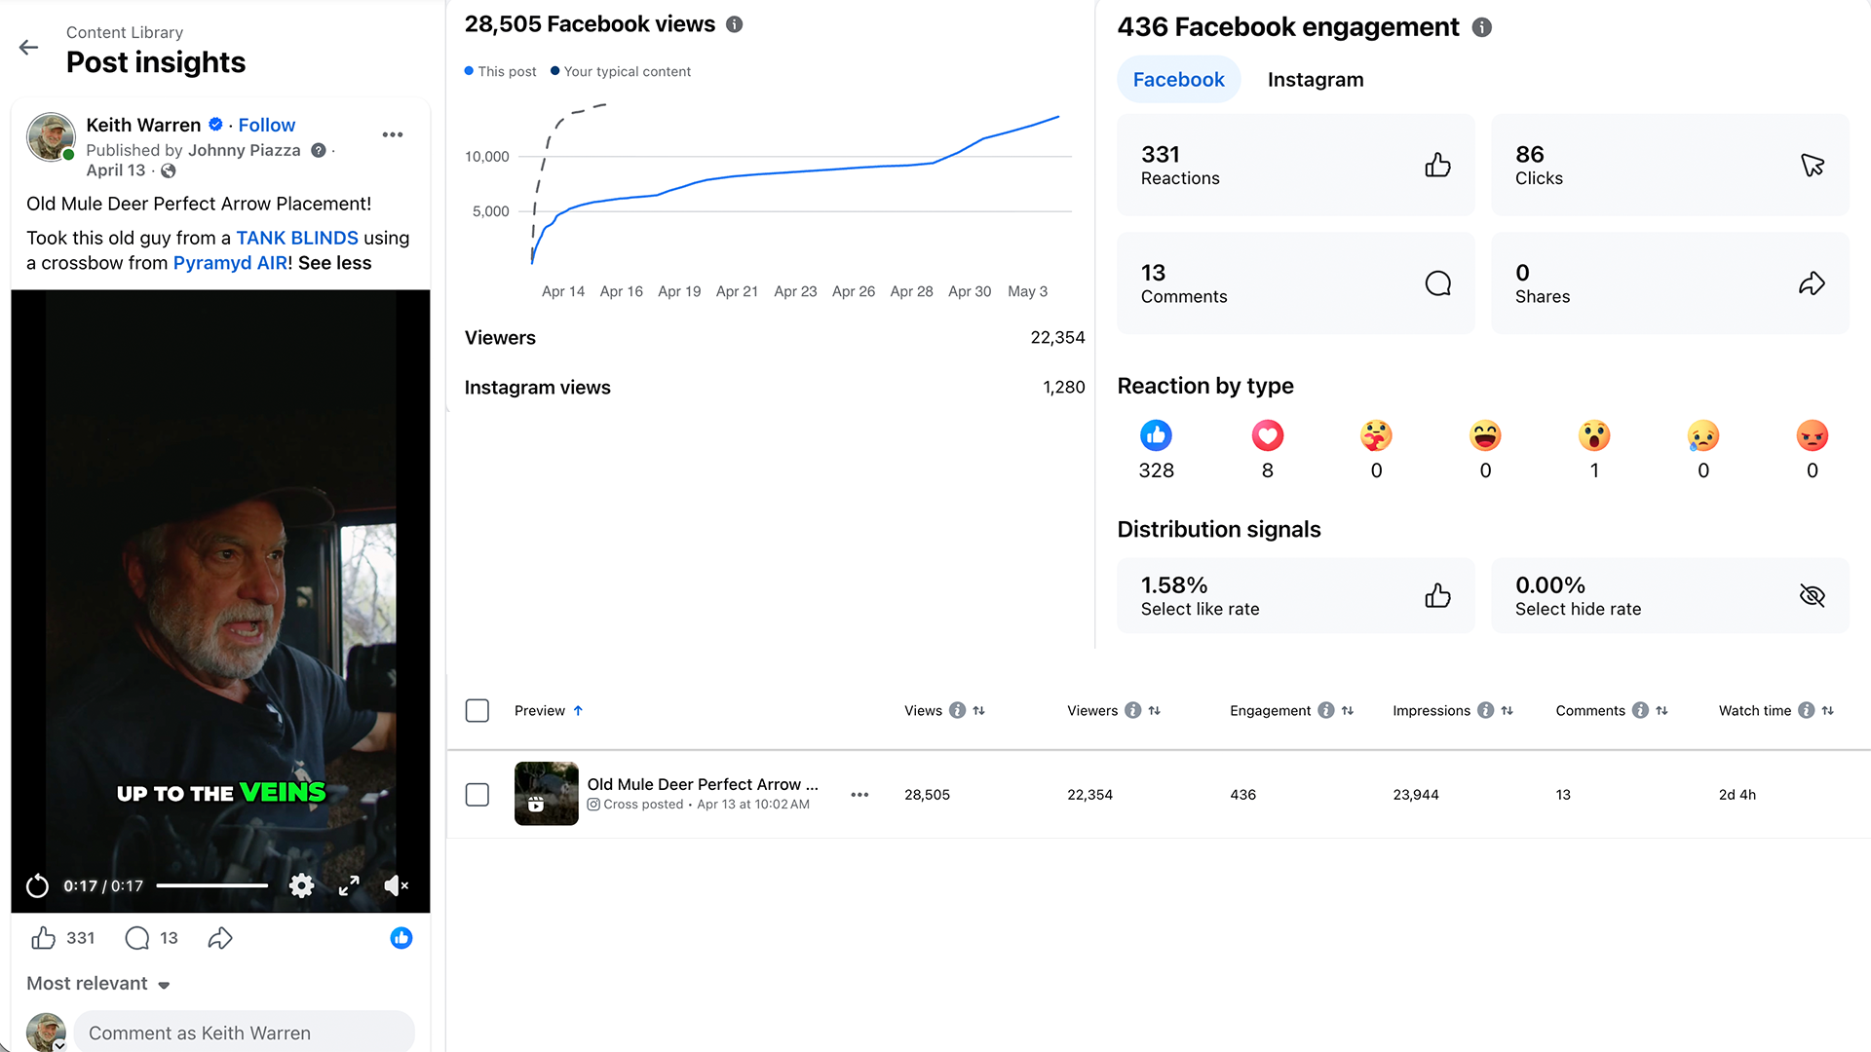The image size is (1871, 1052).
Task: Sort table by Viewers arrows
Action: 1155,711
